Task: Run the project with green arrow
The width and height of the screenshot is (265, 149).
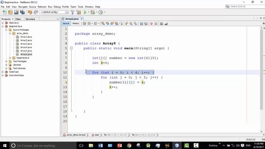Action: (85, 12)
